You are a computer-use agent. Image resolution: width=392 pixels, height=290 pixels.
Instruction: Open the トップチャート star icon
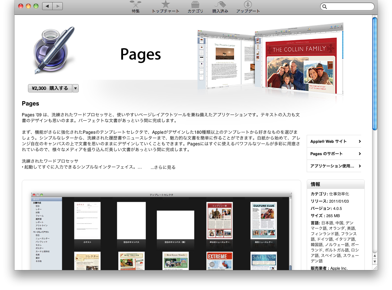coord(166,7)
